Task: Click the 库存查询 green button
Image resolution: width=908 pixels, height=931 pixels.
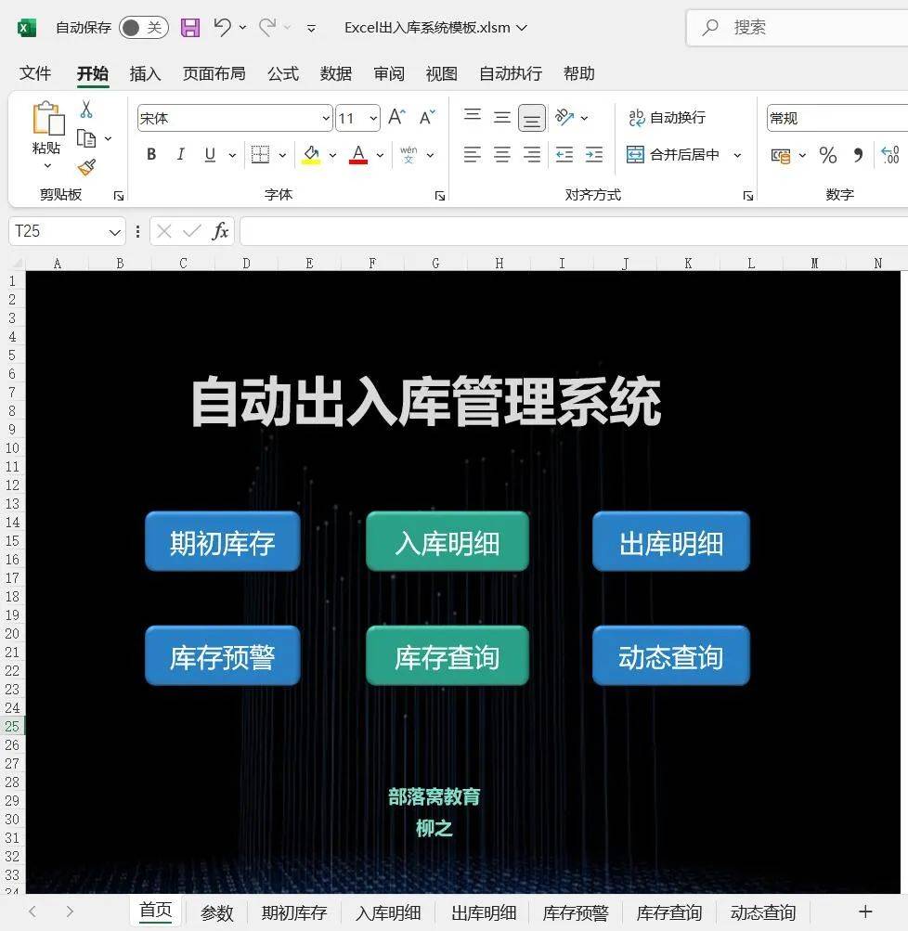Action: click(448, 655)
